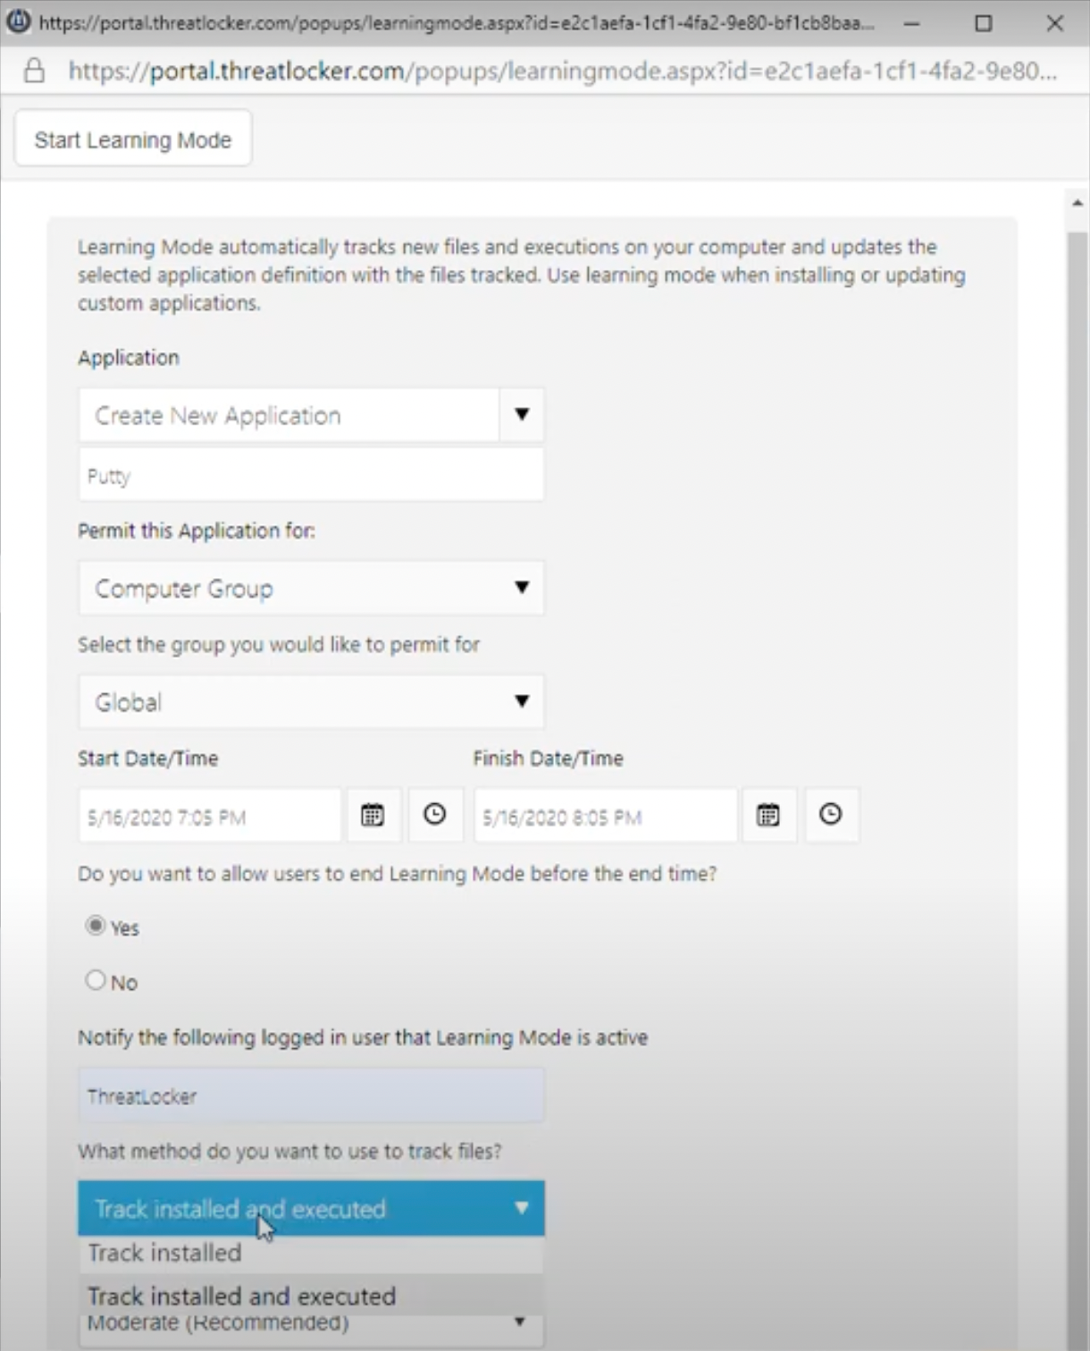Click the ThreatLocker favicon in the title bar
The image size is (1090, 1351).
click(18, 21)
